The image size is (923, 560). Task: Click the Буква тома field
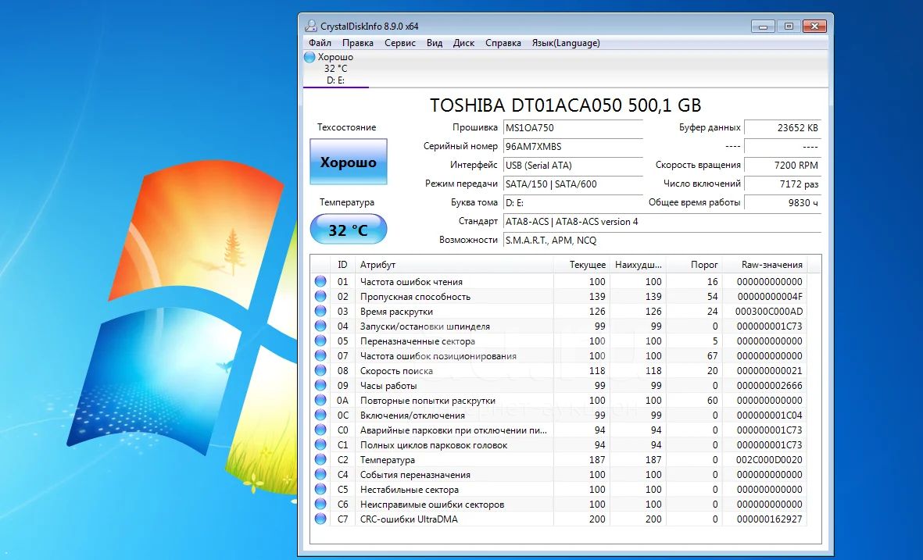(x=574, y=203)
